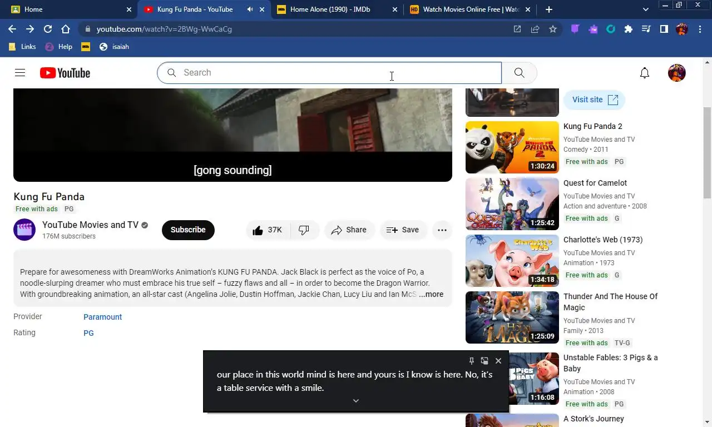Open the Help bookmark
The width and height of the screenshot is (712, 427).
click(x=58, y=47)
